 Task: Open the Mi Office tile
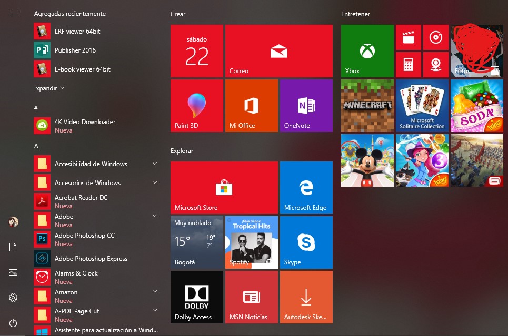pyautogui.click(x=252, y=106)
